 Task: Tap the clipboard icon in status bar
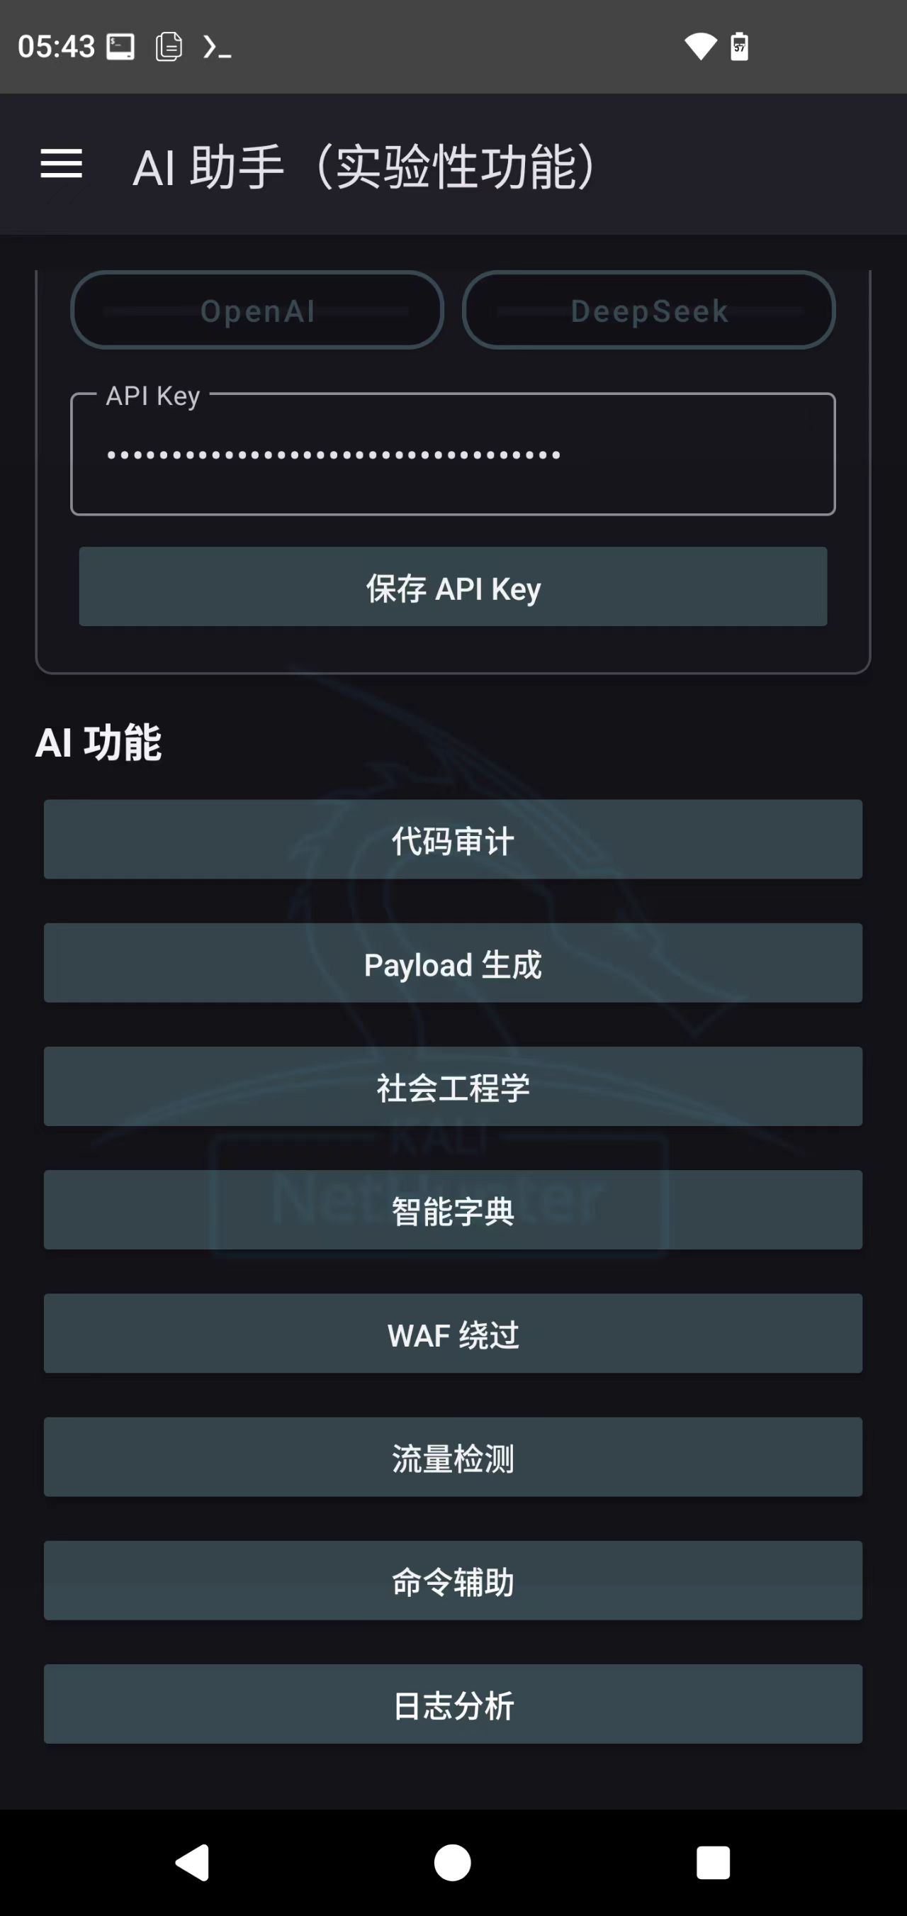(x=168, y=46)
